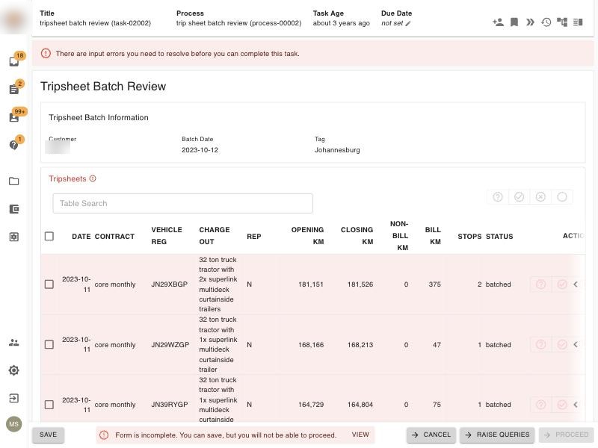Open the tasks icon with badge 2

(x=14, y=89)
